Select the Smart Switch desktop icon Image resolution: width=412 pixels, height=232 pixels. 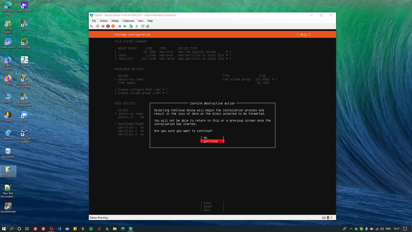click(x=8, y=43)
